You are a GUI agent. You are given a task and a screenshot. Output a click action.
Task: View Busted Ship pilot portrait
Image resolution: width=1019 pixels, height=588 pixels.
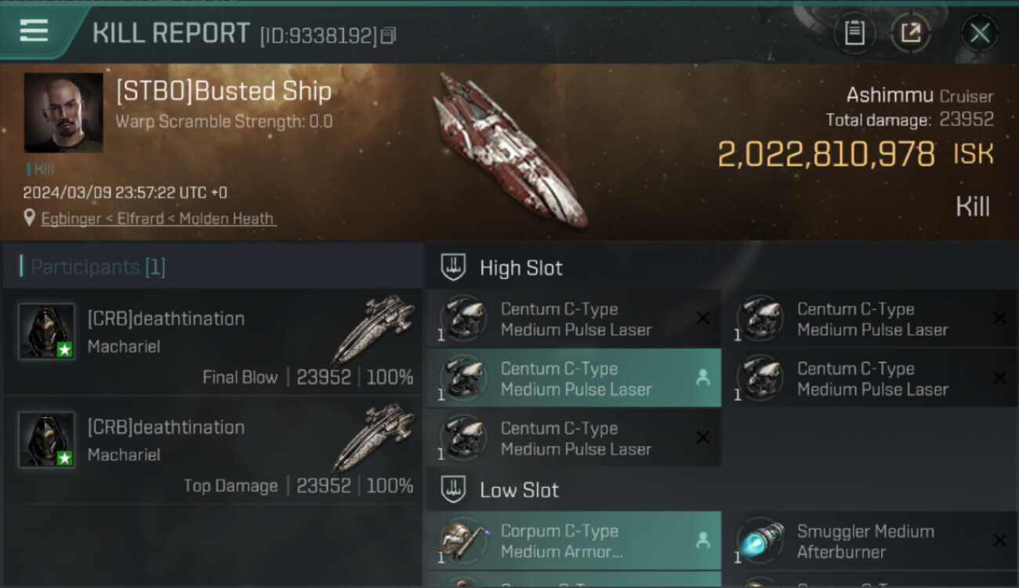pos(63,113)
